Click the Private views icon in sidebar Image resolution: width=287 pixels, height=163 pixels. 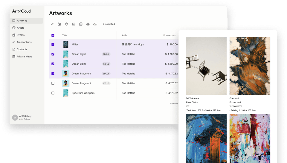tap(14, 57)
